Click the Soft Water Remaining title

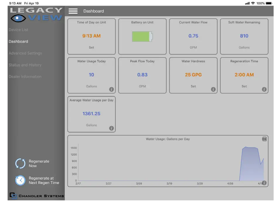(x=244, y=22)
